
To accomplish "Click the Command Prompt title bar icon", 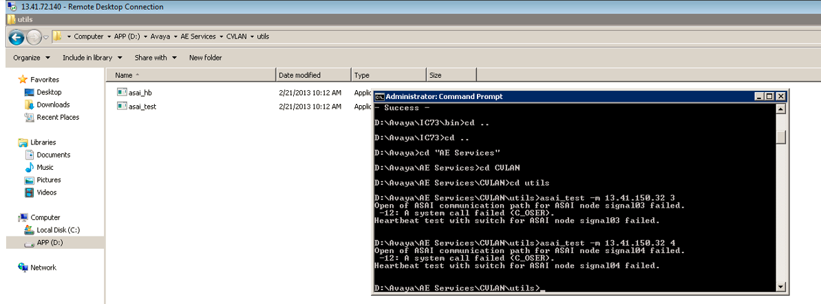I will tap(378, 97).
